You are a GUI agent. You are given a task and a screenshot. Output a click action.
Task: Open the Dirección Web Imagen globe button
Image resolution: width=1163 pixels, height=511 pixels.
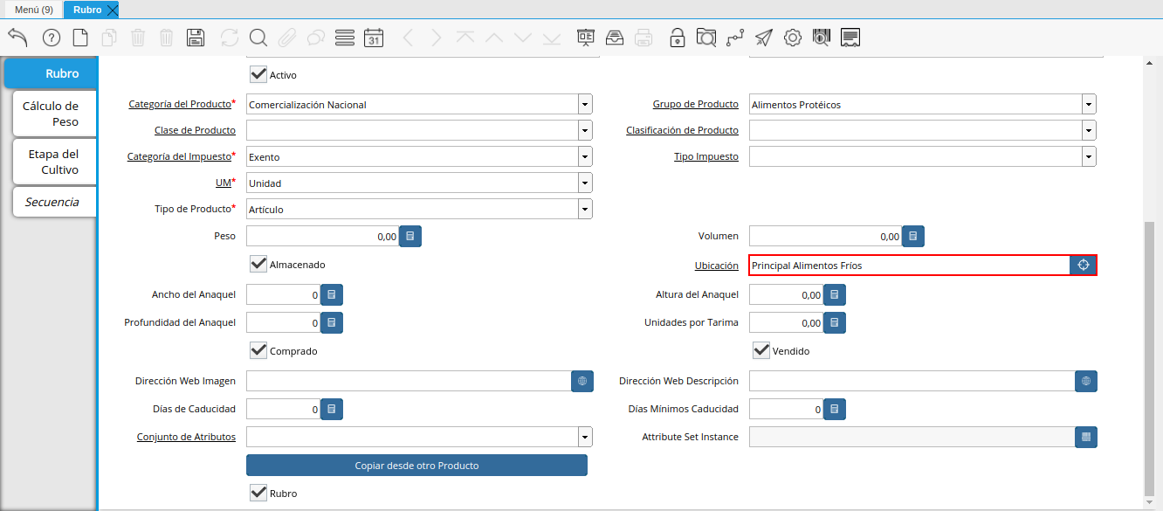click(582, 381)
